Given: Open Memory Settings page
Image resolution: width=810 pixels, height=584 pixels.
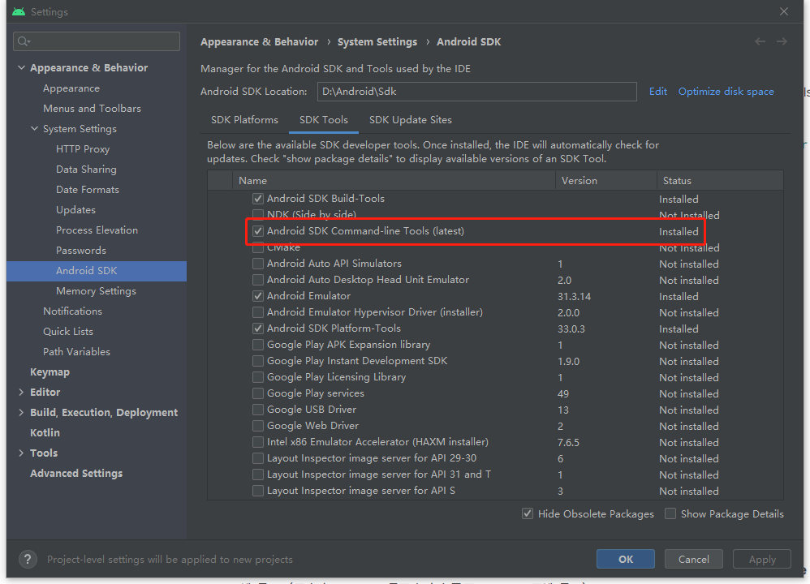Looking at the screenshot, I should (x=96, y=291).
